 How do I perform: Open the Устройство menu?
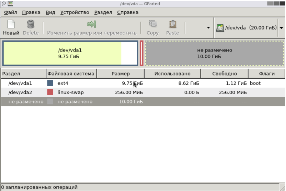click(75, 12)
